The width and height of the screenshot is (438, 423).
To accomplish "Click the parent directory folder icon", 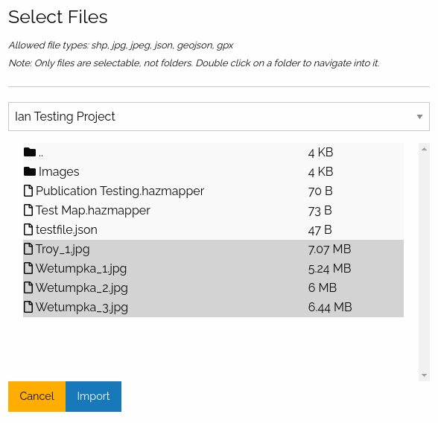I will click(30, 152).
